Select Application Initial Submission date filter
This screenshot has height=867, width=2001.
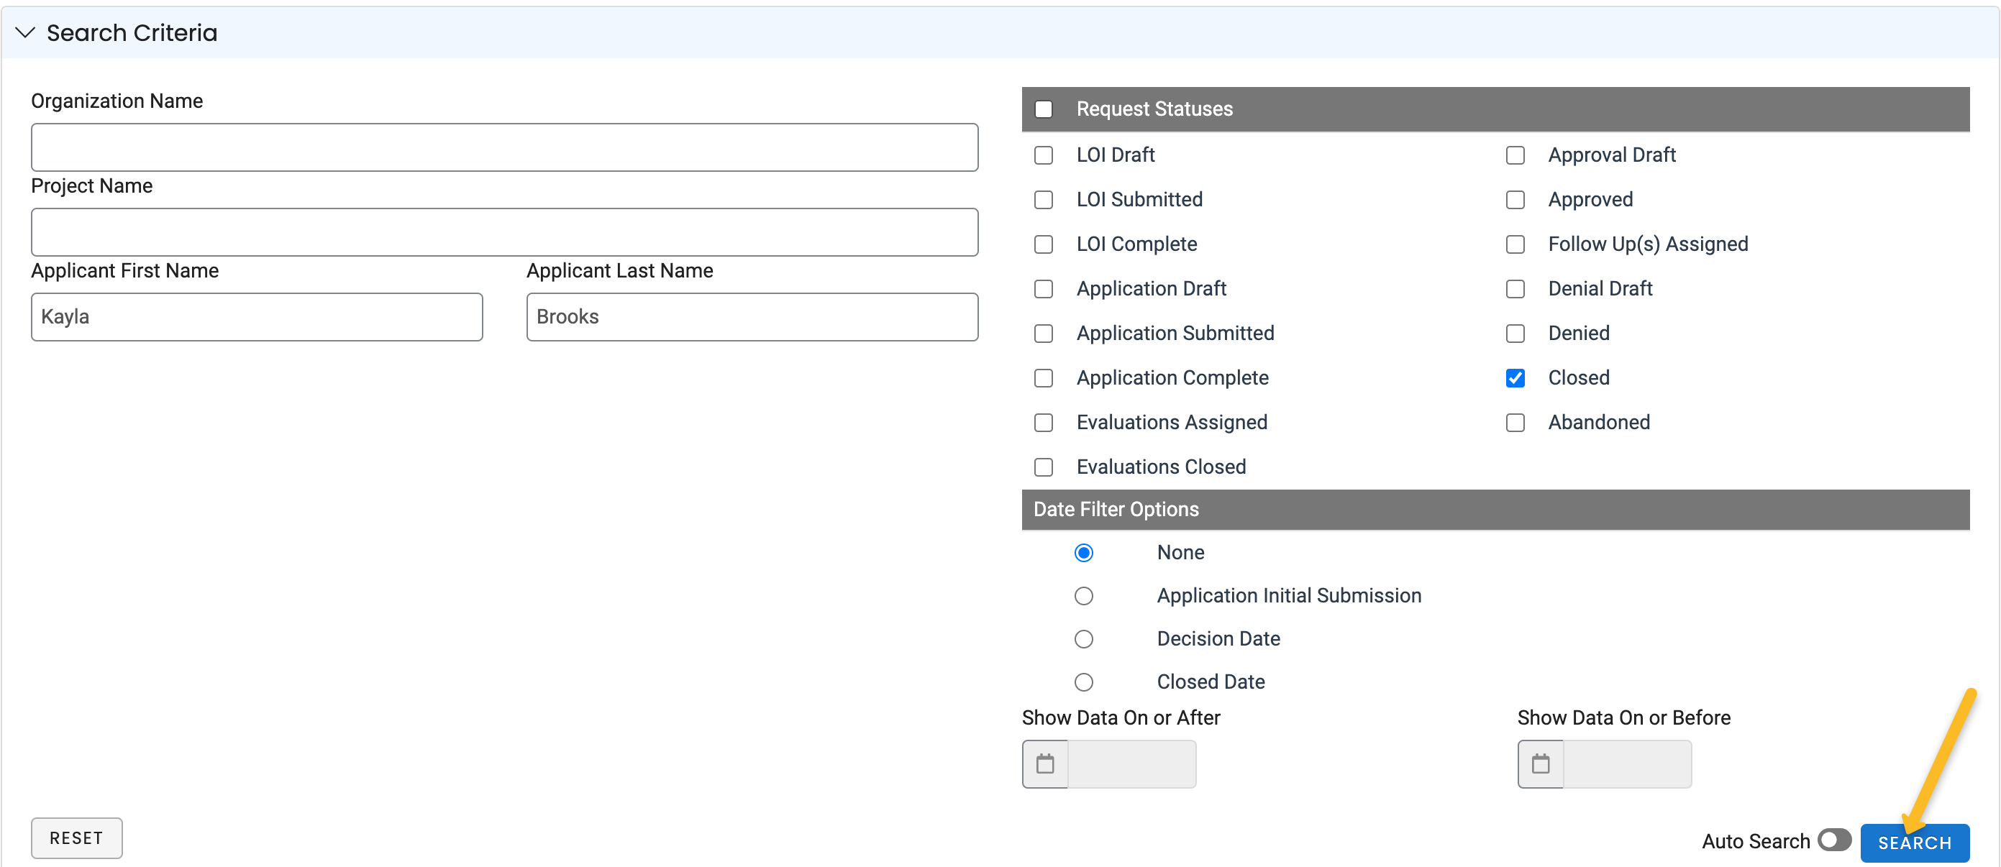pyautogui.click(x=1084, y=595)
